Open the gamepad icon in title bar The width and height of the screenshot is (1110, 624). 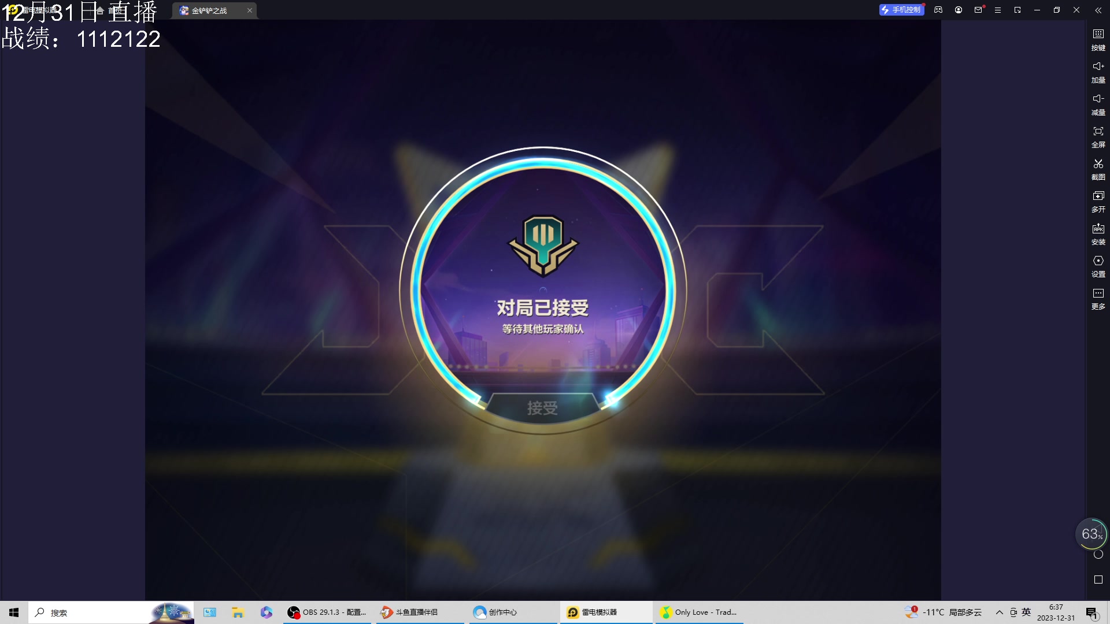938,10
